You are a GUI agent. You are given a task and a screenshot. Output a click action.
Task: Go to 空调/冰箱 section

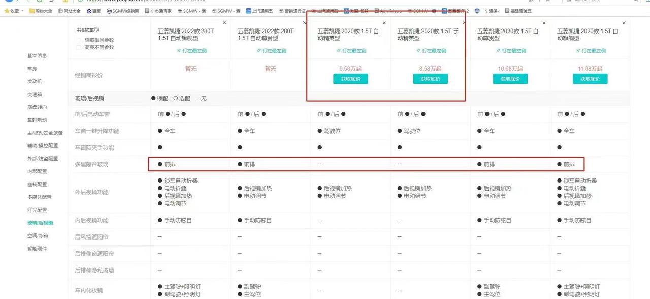coord(38,235)
